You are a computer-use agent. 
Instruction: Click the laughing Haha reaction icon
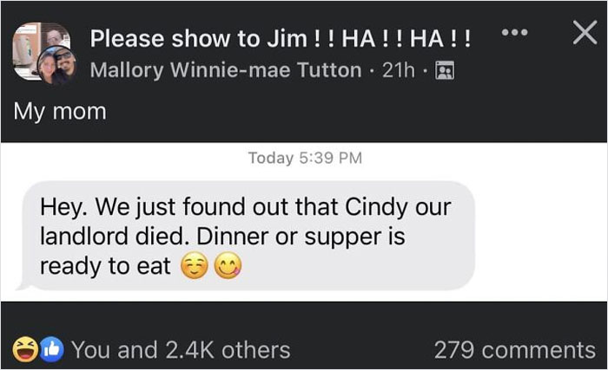click(23, 349)
